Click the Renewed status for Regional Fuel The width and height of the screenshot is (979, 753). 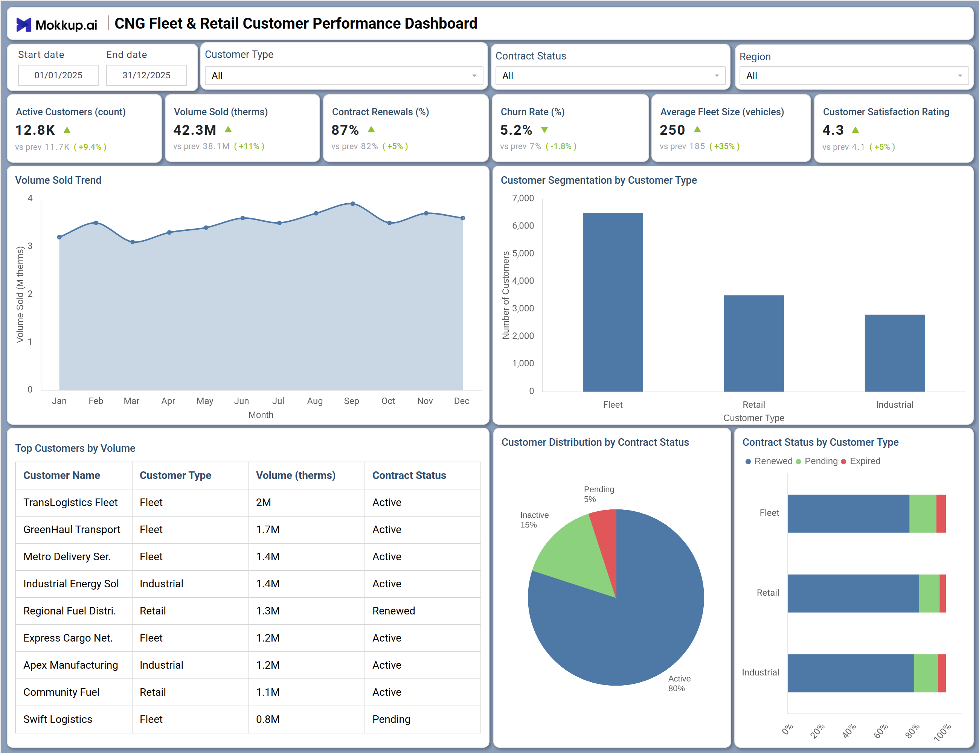(393, 611)
